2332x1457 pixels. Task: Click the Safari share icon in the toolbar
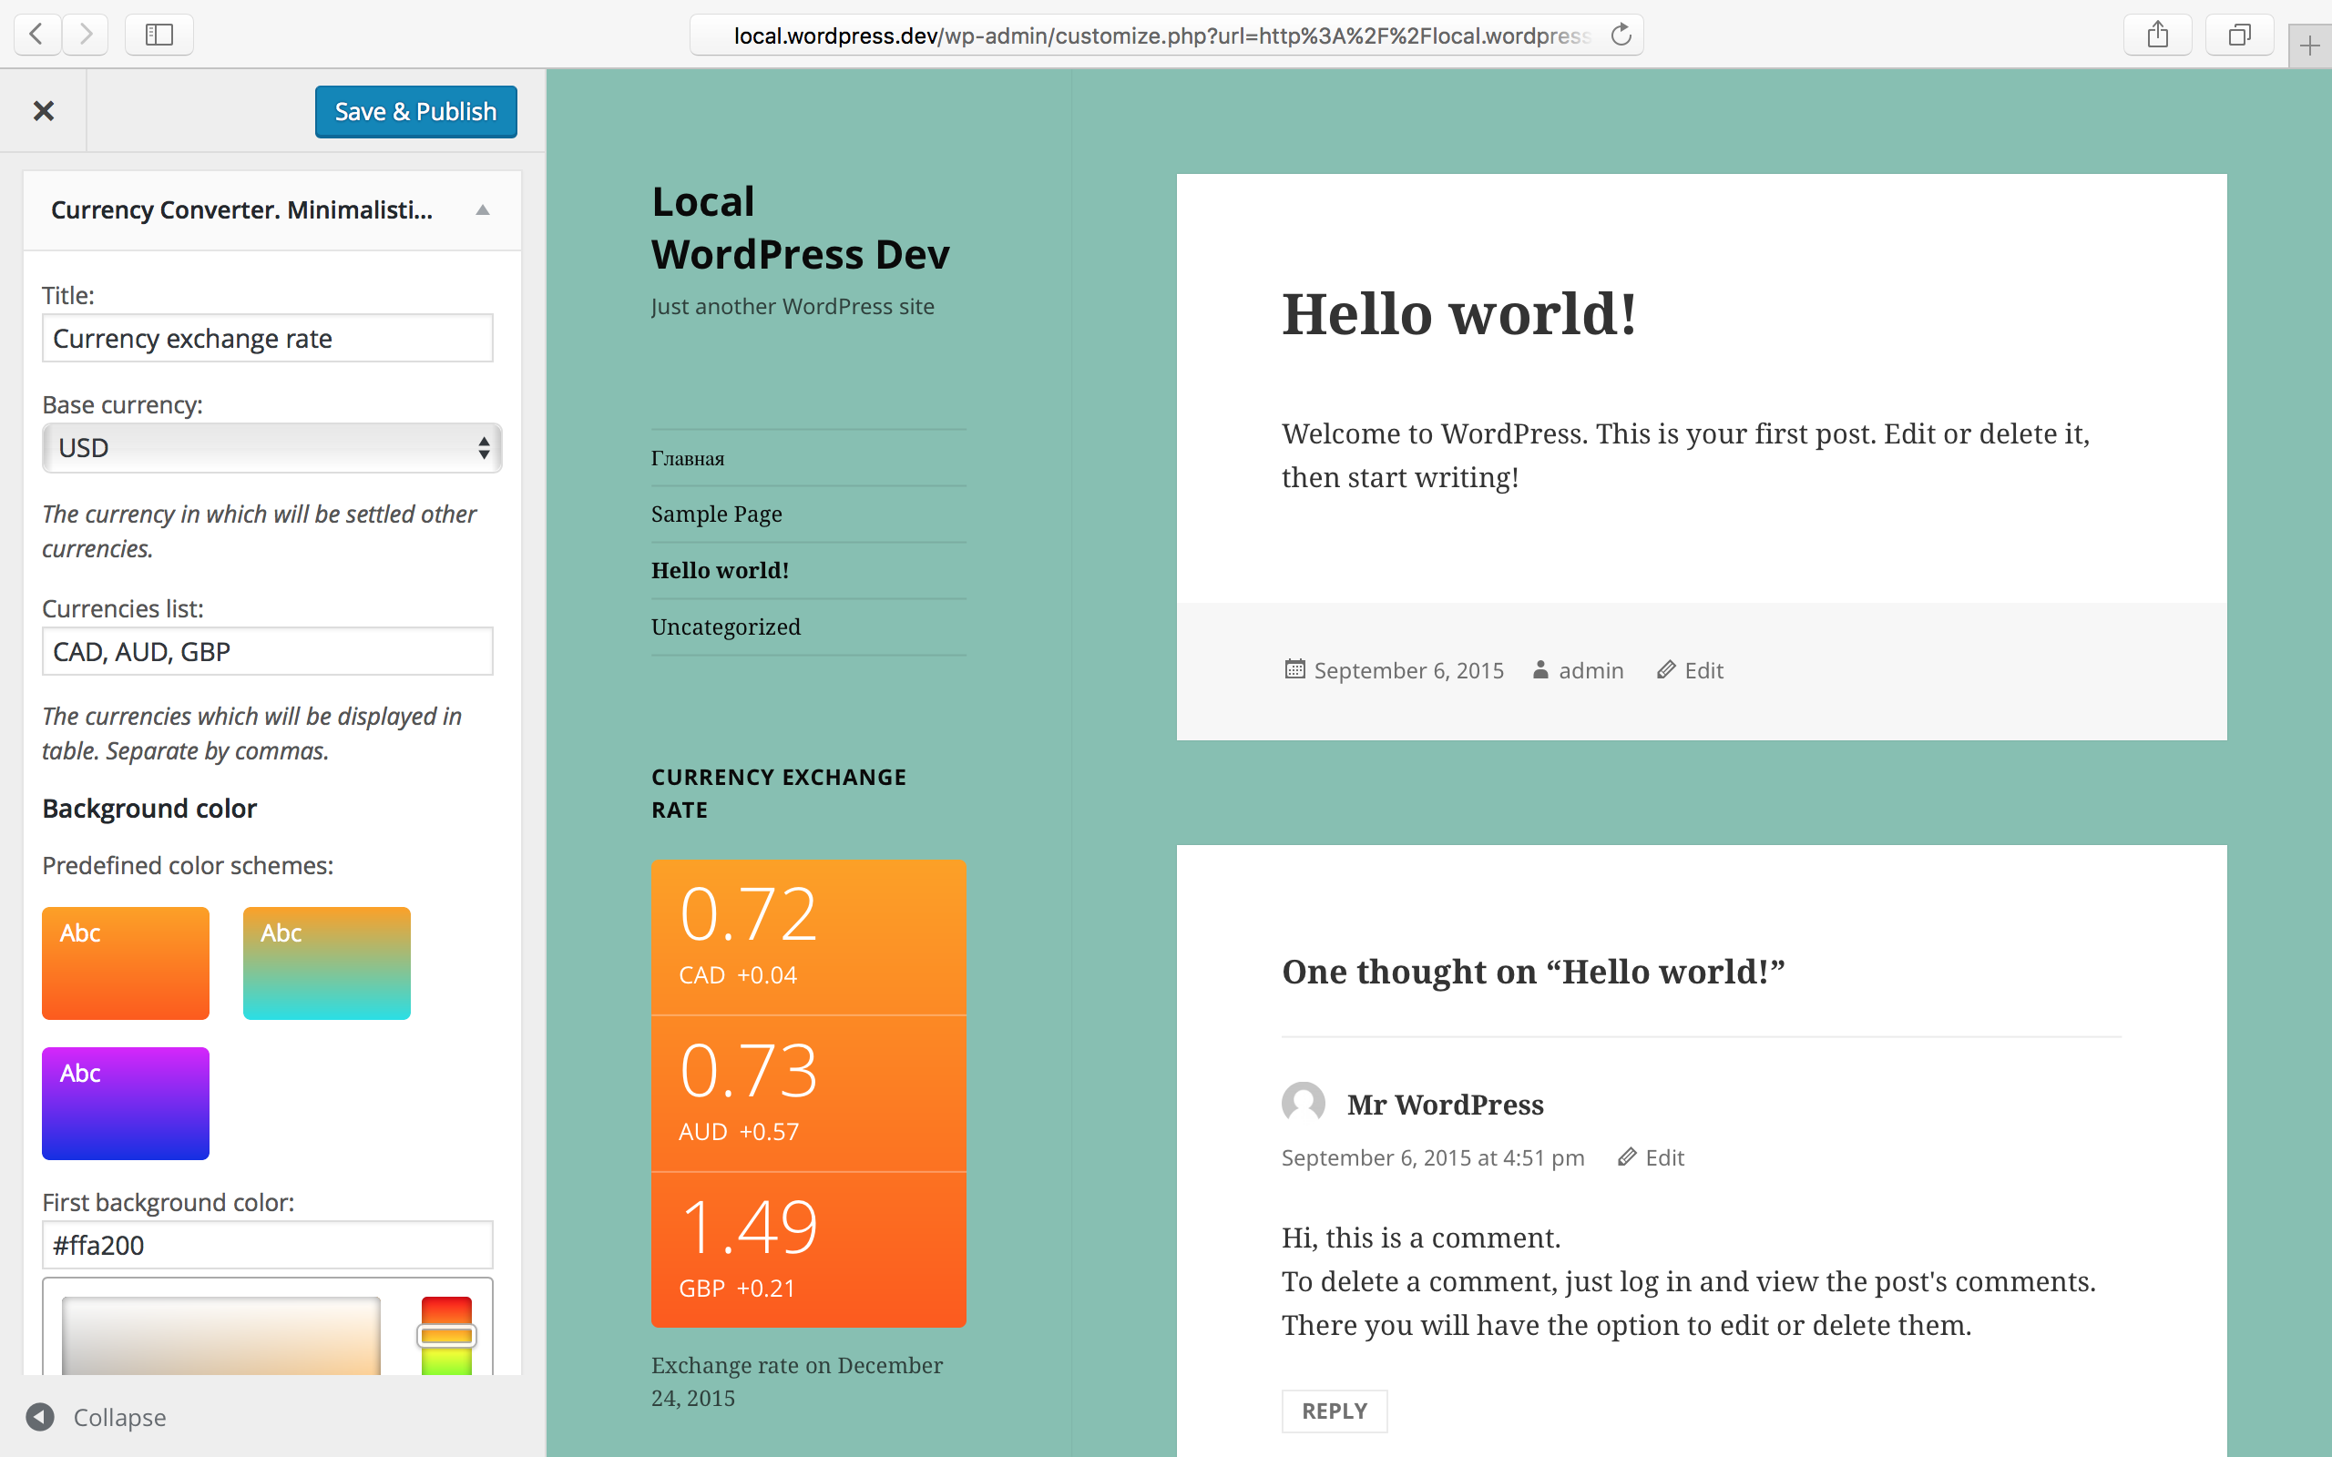(x=2156, y=34)
